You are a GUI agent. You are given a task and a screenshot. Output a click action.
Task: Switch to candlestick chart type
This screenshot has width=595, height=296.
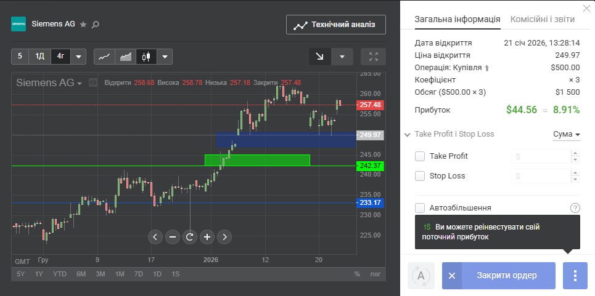coord(147,57)
